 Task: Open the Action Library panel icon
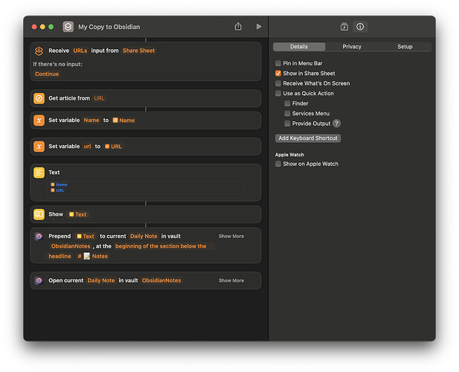pyautogui.click(x=344, y=27)
